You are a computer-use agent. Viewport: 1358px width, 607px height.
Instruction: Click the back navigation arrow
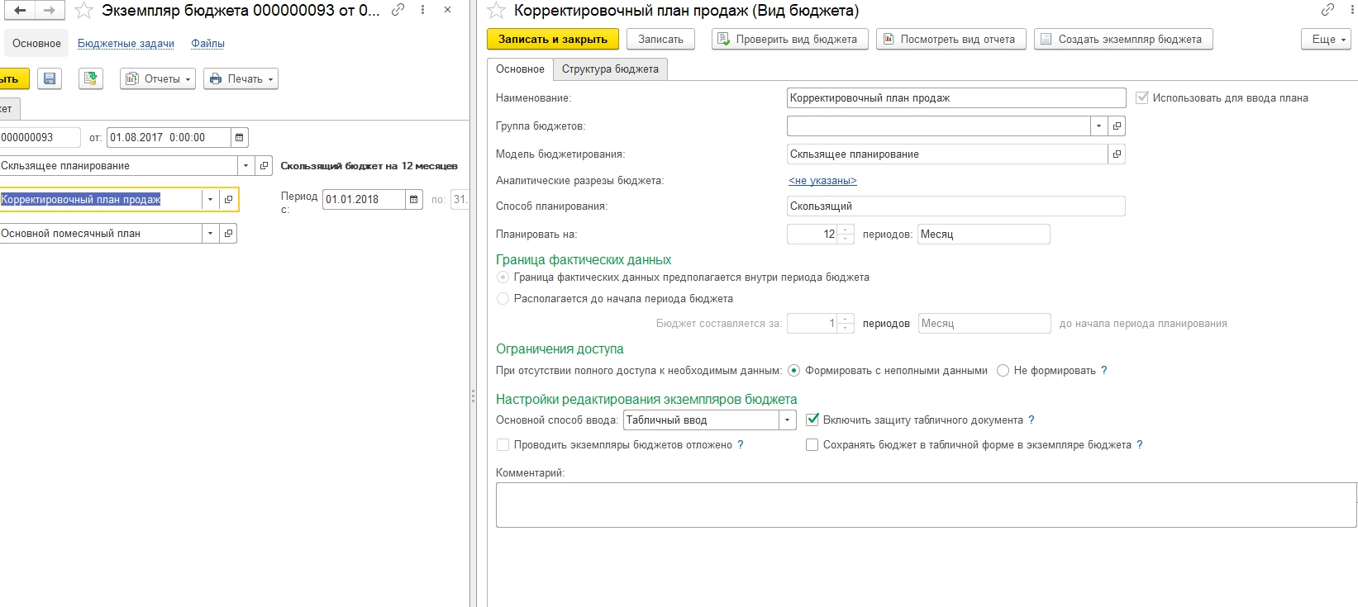[x=20, y=11]
